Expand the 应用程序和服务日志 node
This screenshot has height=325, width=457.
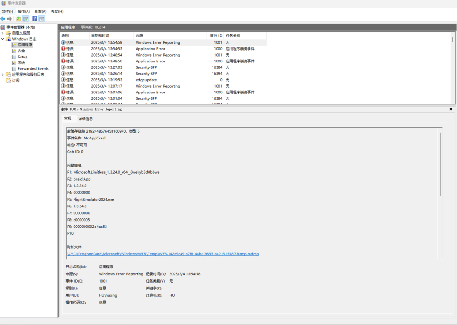click(x=3, y=74)
